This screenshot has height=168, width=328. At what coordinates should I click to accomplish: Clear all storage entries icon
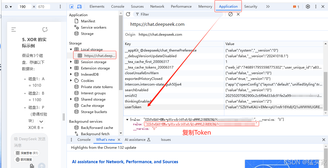click(231, 14)
